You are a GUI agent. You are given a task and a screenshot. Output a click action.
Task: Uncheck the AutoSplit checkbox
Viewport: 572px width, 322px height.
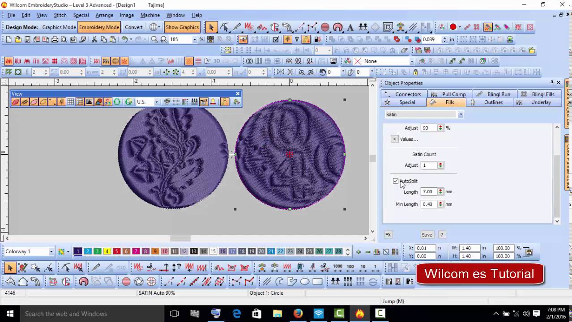click(396, 181)
